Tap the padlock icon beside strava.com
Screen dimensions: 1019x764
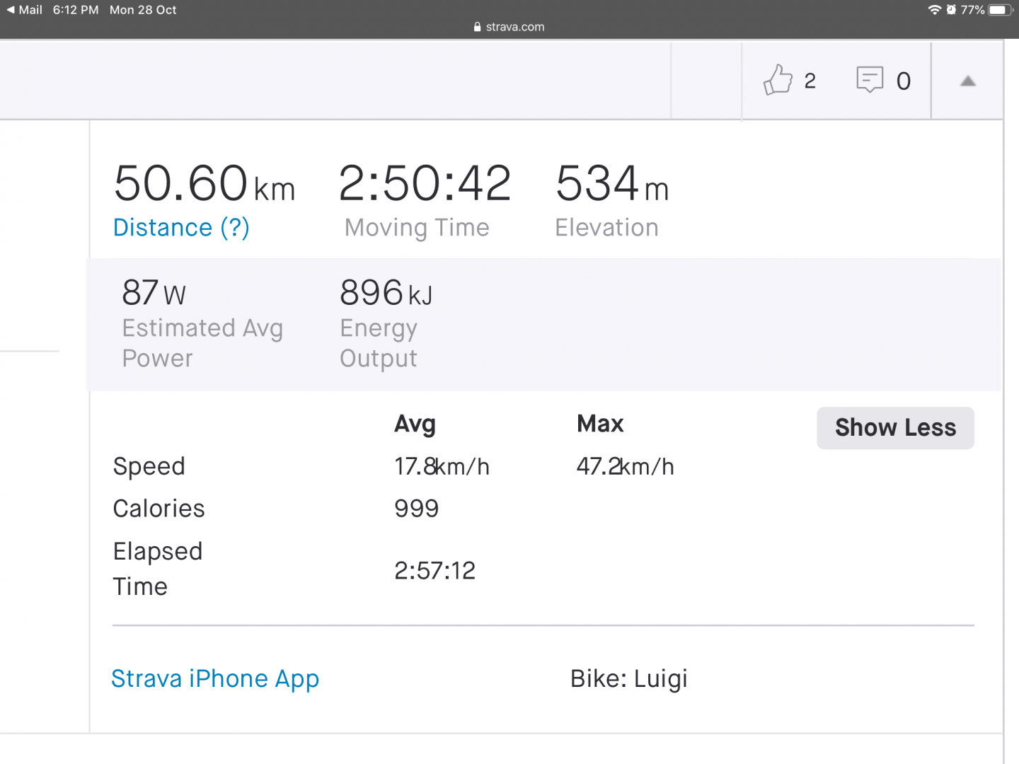point(478,27)
